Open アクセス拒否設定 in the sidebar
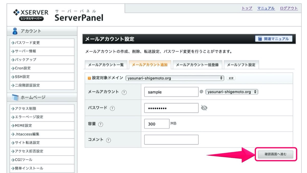This screenshot has width=307, height=173. point(42,151)
